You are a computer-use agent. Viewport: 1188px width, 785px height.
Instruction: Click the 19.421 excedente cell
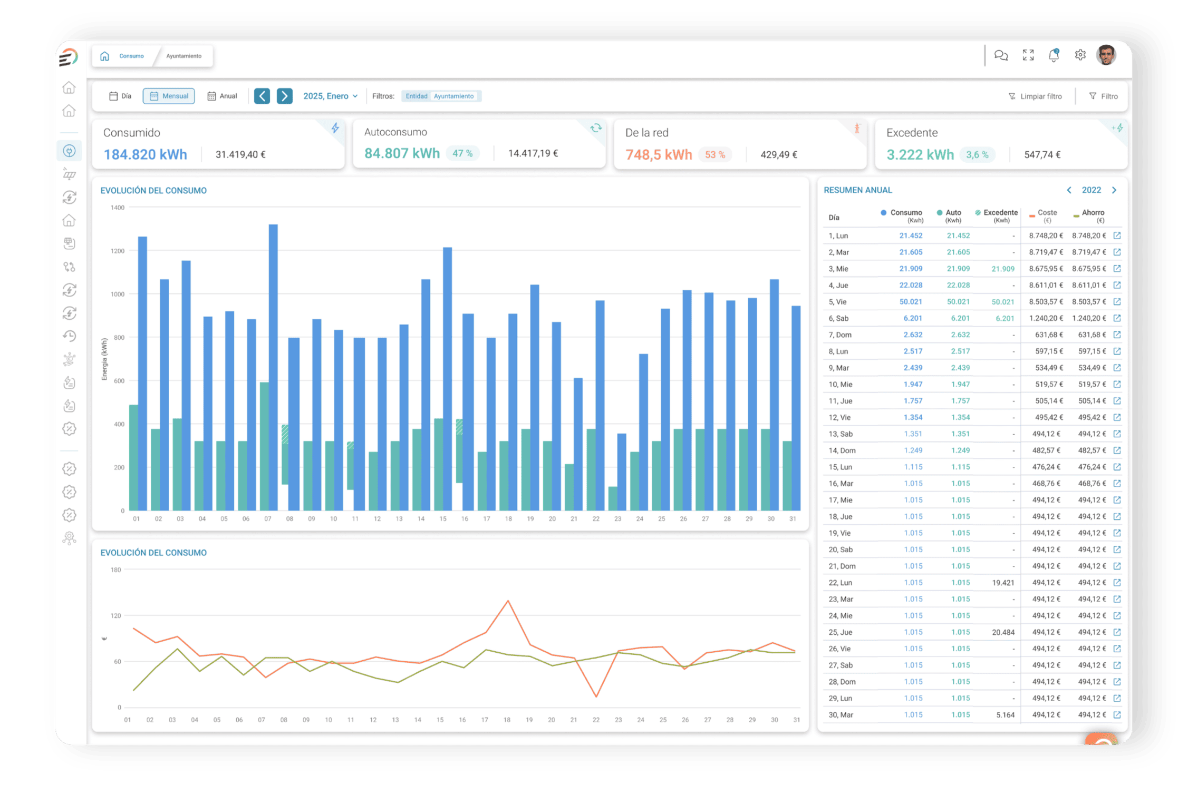[1003, 583]
